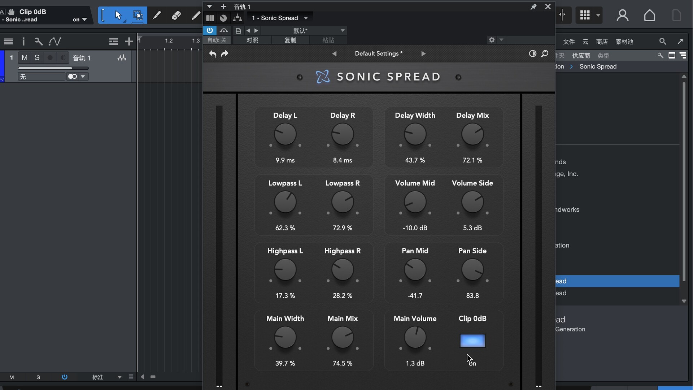693x390 pixels.
Task: Click the browser list vertical scrollbar
Action: (684, 182)
